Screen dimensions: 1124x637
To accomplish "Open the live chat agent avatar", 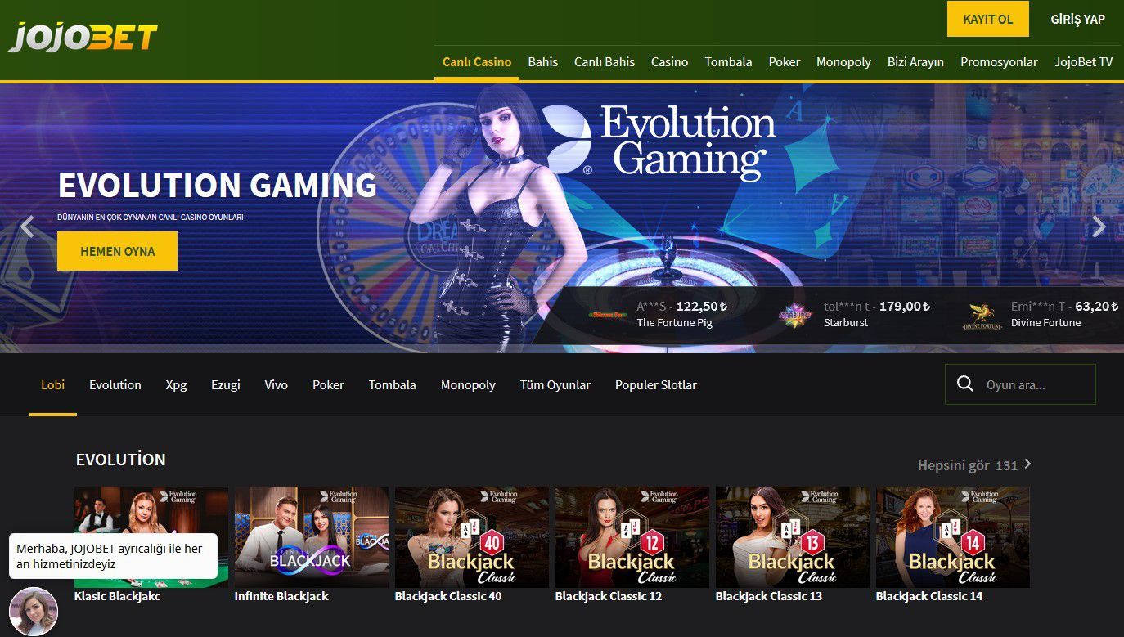I will pos(34,611).
